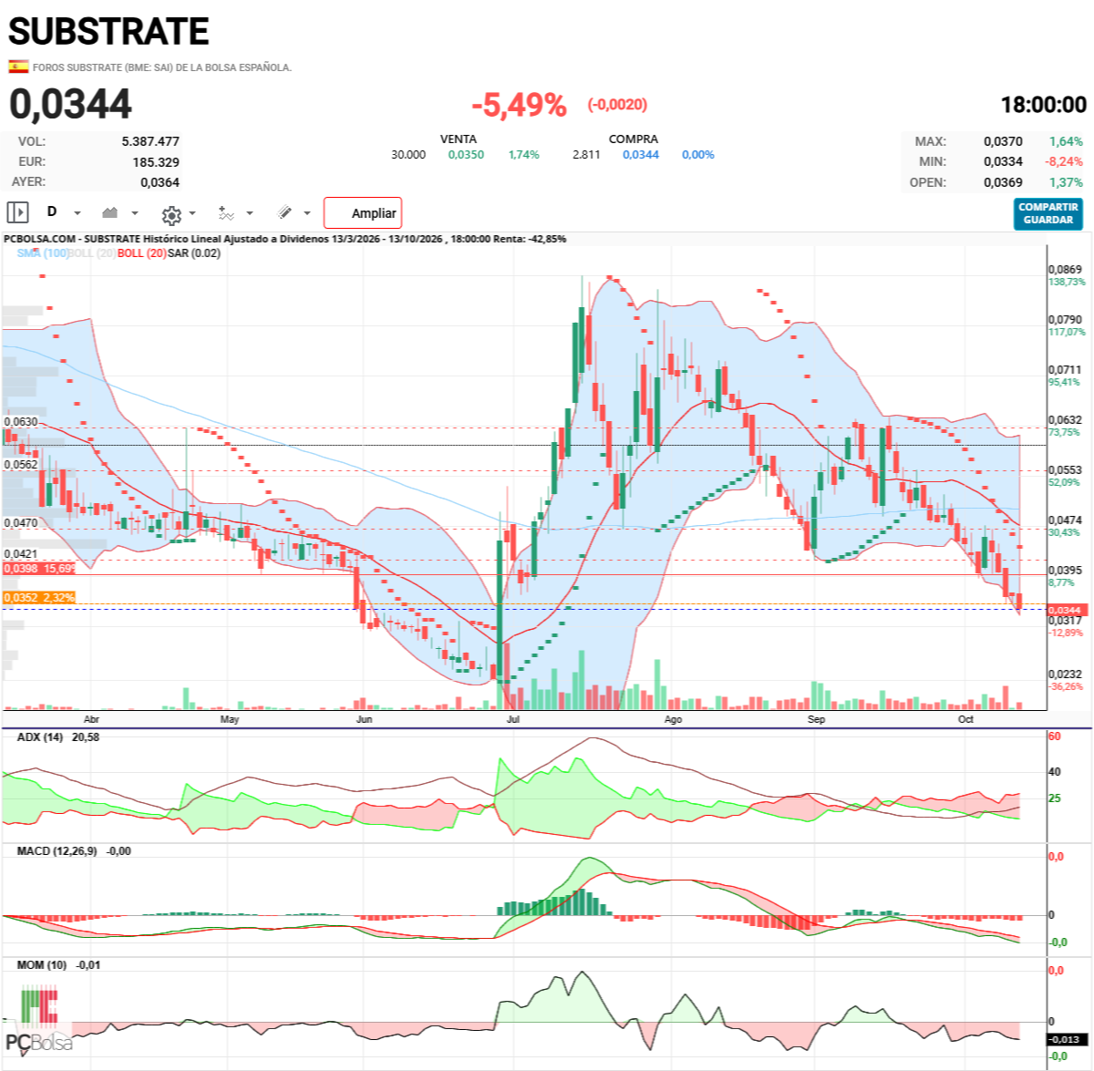Toggle the SAR (0.02) indicator label
Image resolution: width=1094 pixels, height=1071 pixels.
pos(193,252)
